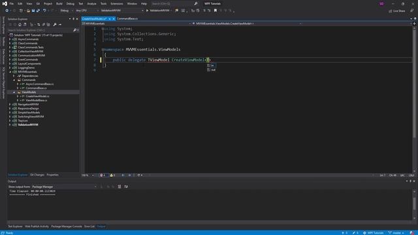418x235 pixels.
Task: Expand the Dependencies node
Action: [x=14, y=76]
